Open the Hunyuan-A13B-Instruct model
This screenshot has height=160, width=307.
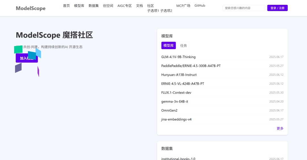179,75
